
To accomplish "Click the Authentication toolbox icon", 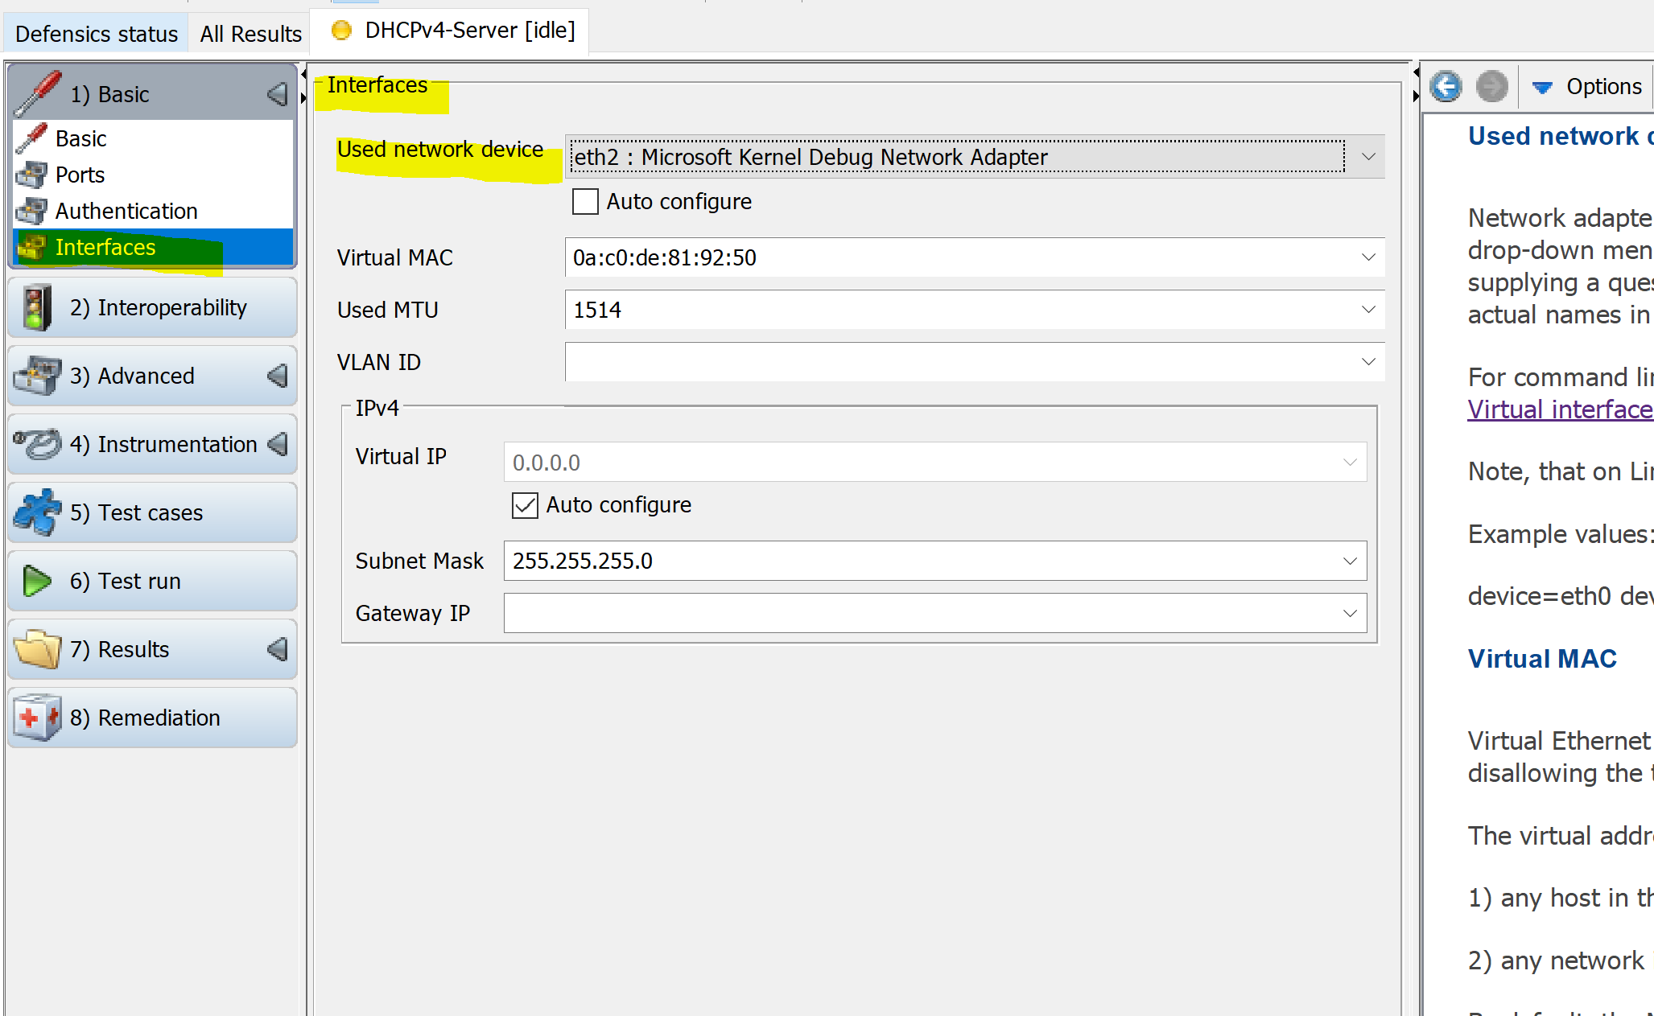I will coord(31,211).
